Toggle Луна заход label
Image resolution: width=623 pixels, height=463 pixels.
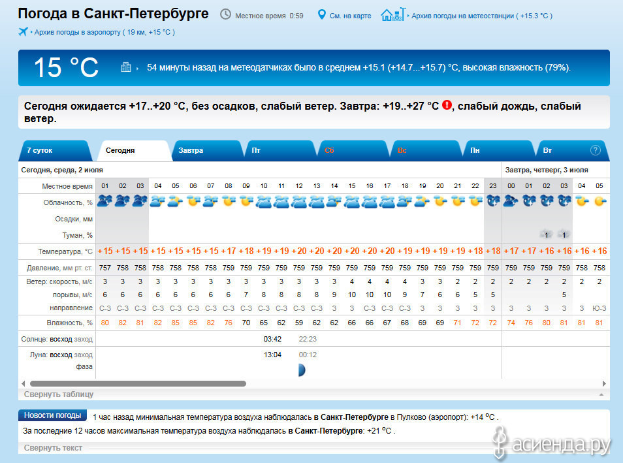pyautogui.click(x=83, y=355)
